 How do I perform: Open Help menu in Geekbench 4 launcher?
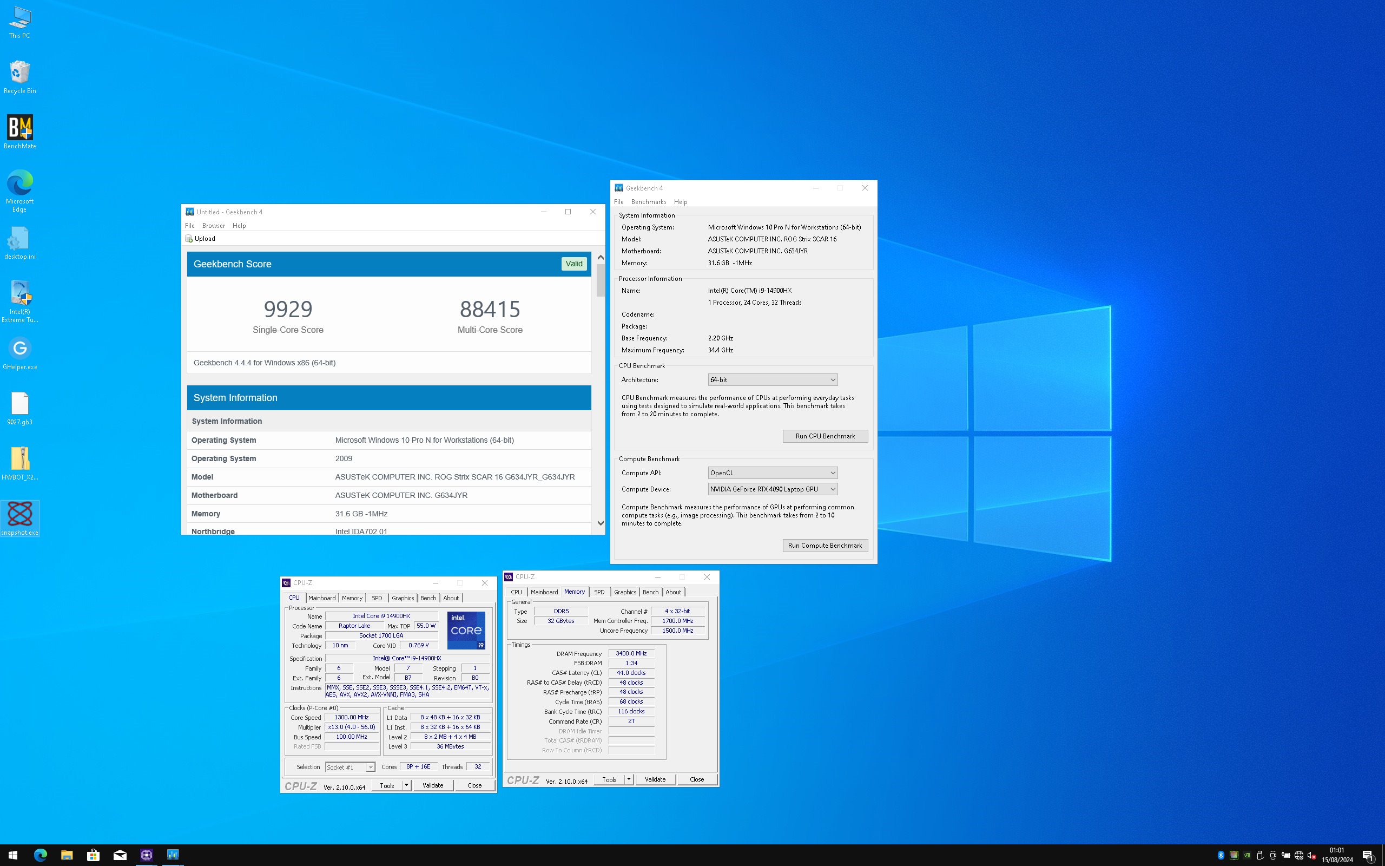681,201
